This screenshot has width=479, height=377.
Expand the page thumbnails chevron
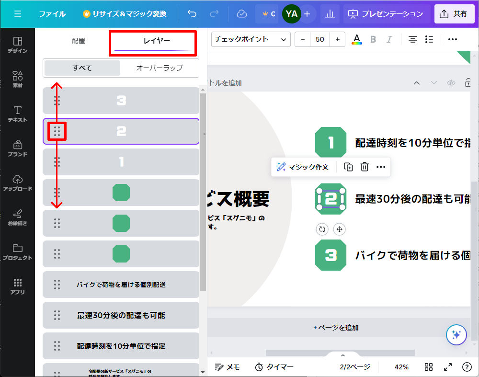(x=343, y=355)
